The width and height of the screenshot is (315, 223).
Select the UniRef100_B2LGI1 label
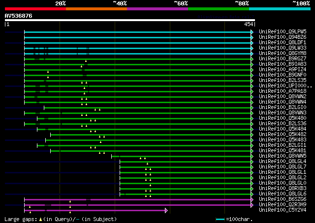[x=283, y=145]
